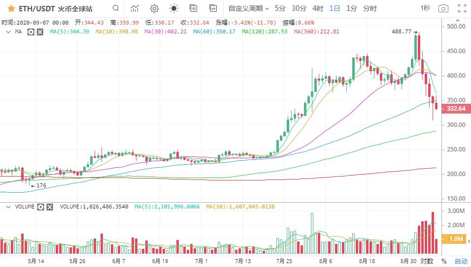Open the 自定义周期 dropdown
Image resolution: width=471 pixels, height=267 pixels.
(248, 8)
